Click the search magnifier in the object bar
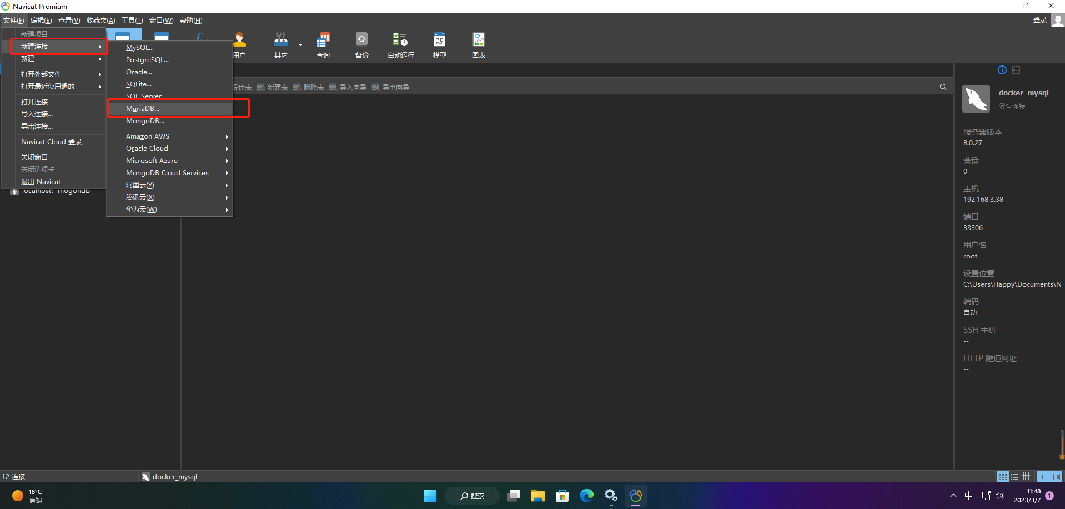This screenshot has width=1065, height=509. point(943,87)
